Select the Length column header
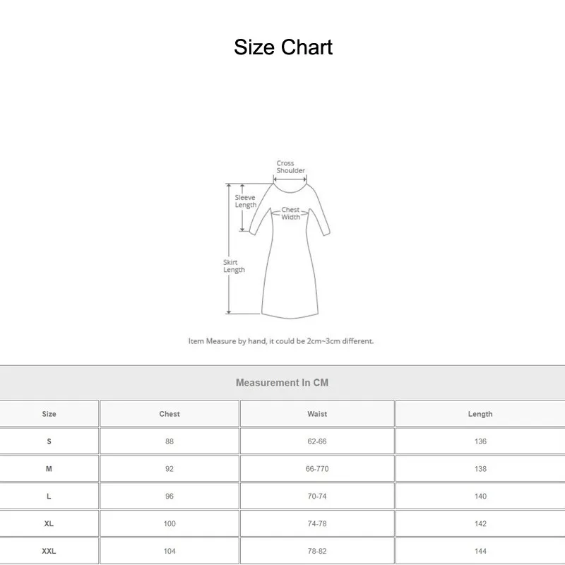Viewport: 565px width, 565px height. click(480, 414)
